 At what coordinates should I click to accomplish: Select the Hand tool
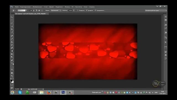(12, 73)
